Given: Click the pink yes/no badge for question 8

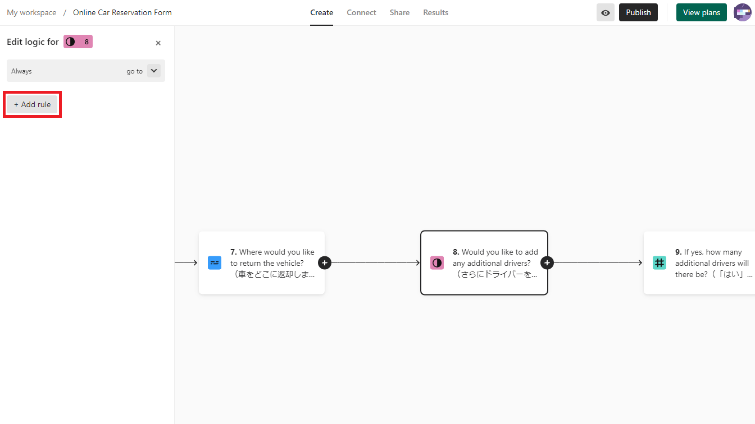Looking at the screenshot, I should (78, 42).
